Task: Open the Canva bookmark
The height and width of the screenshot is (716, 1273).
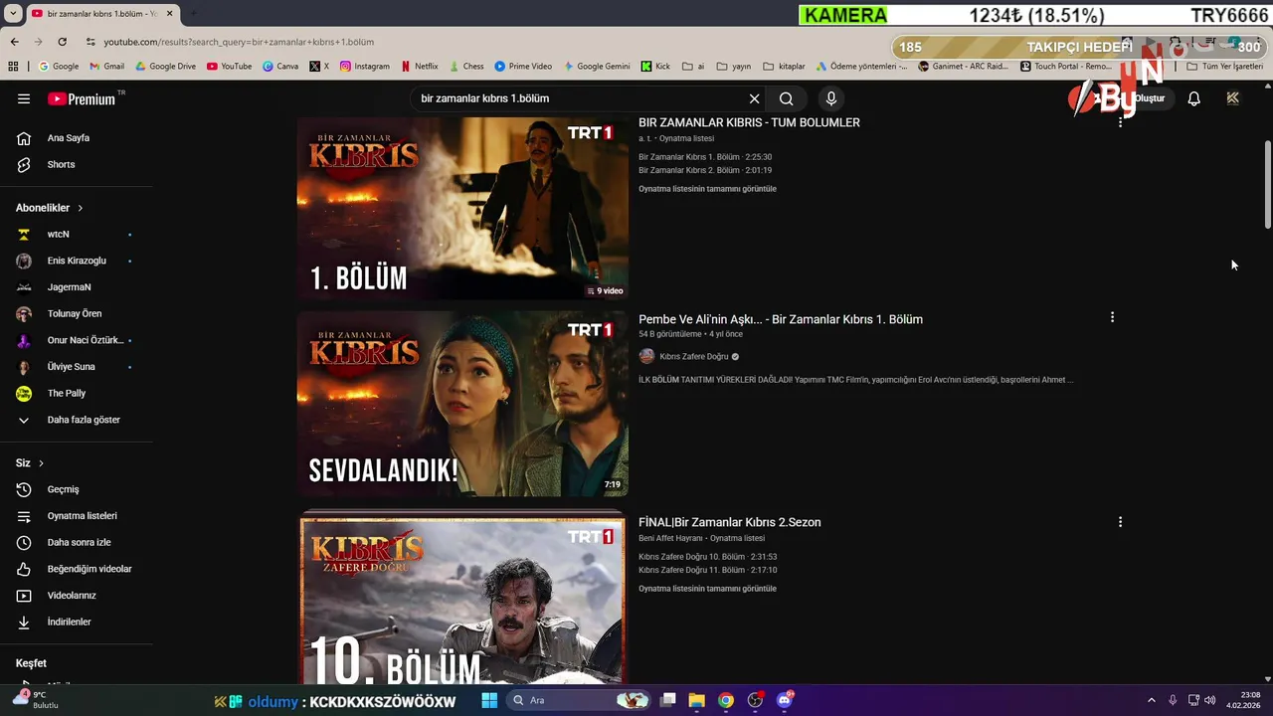Action: (280, 67)
